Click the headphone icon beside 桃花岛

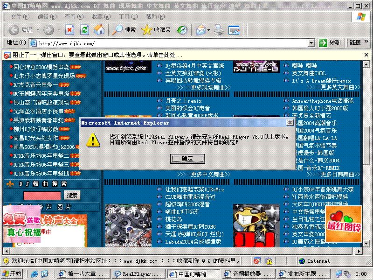(159, 219)
